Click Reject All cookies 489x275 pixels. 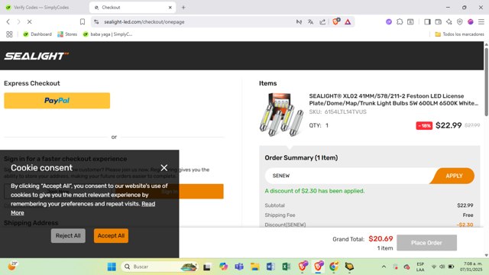click(x=68, y=236)
